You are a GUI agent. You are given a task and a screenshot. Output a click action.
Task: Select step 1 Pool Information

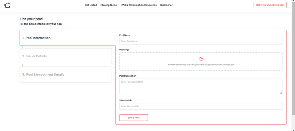(x=67, y=38)
